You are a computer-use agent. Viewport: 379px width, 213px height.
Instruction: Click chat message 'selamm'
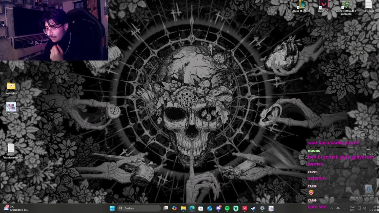(317, 178)
